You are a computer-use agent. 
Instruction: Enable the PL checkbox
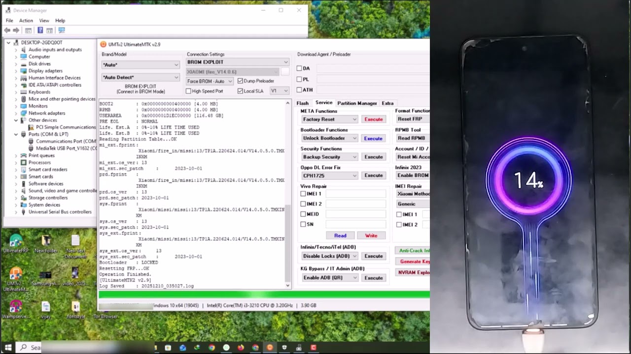299,79
